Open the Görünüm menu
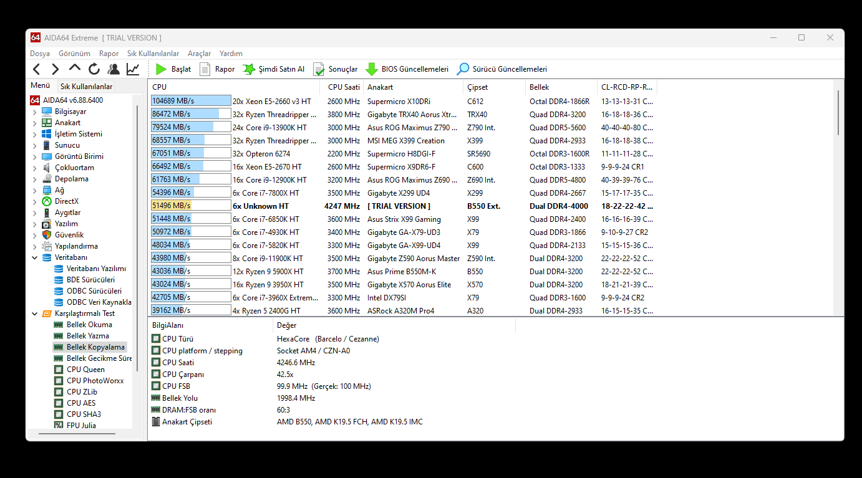The height and width of the screenshot is (478, 862). 74,54
